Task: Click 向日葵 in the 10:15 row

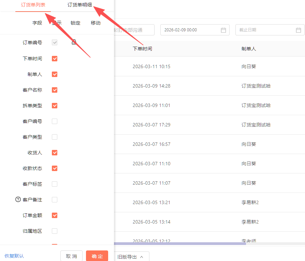Action: click(x=249, y=66)
